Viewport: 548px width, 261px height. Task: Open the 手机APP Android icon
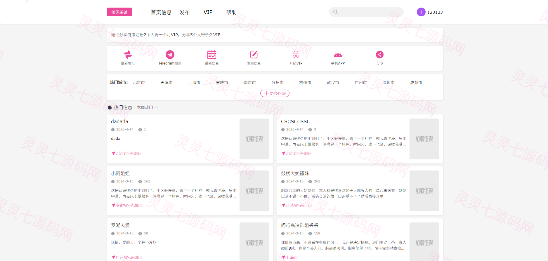338,55
